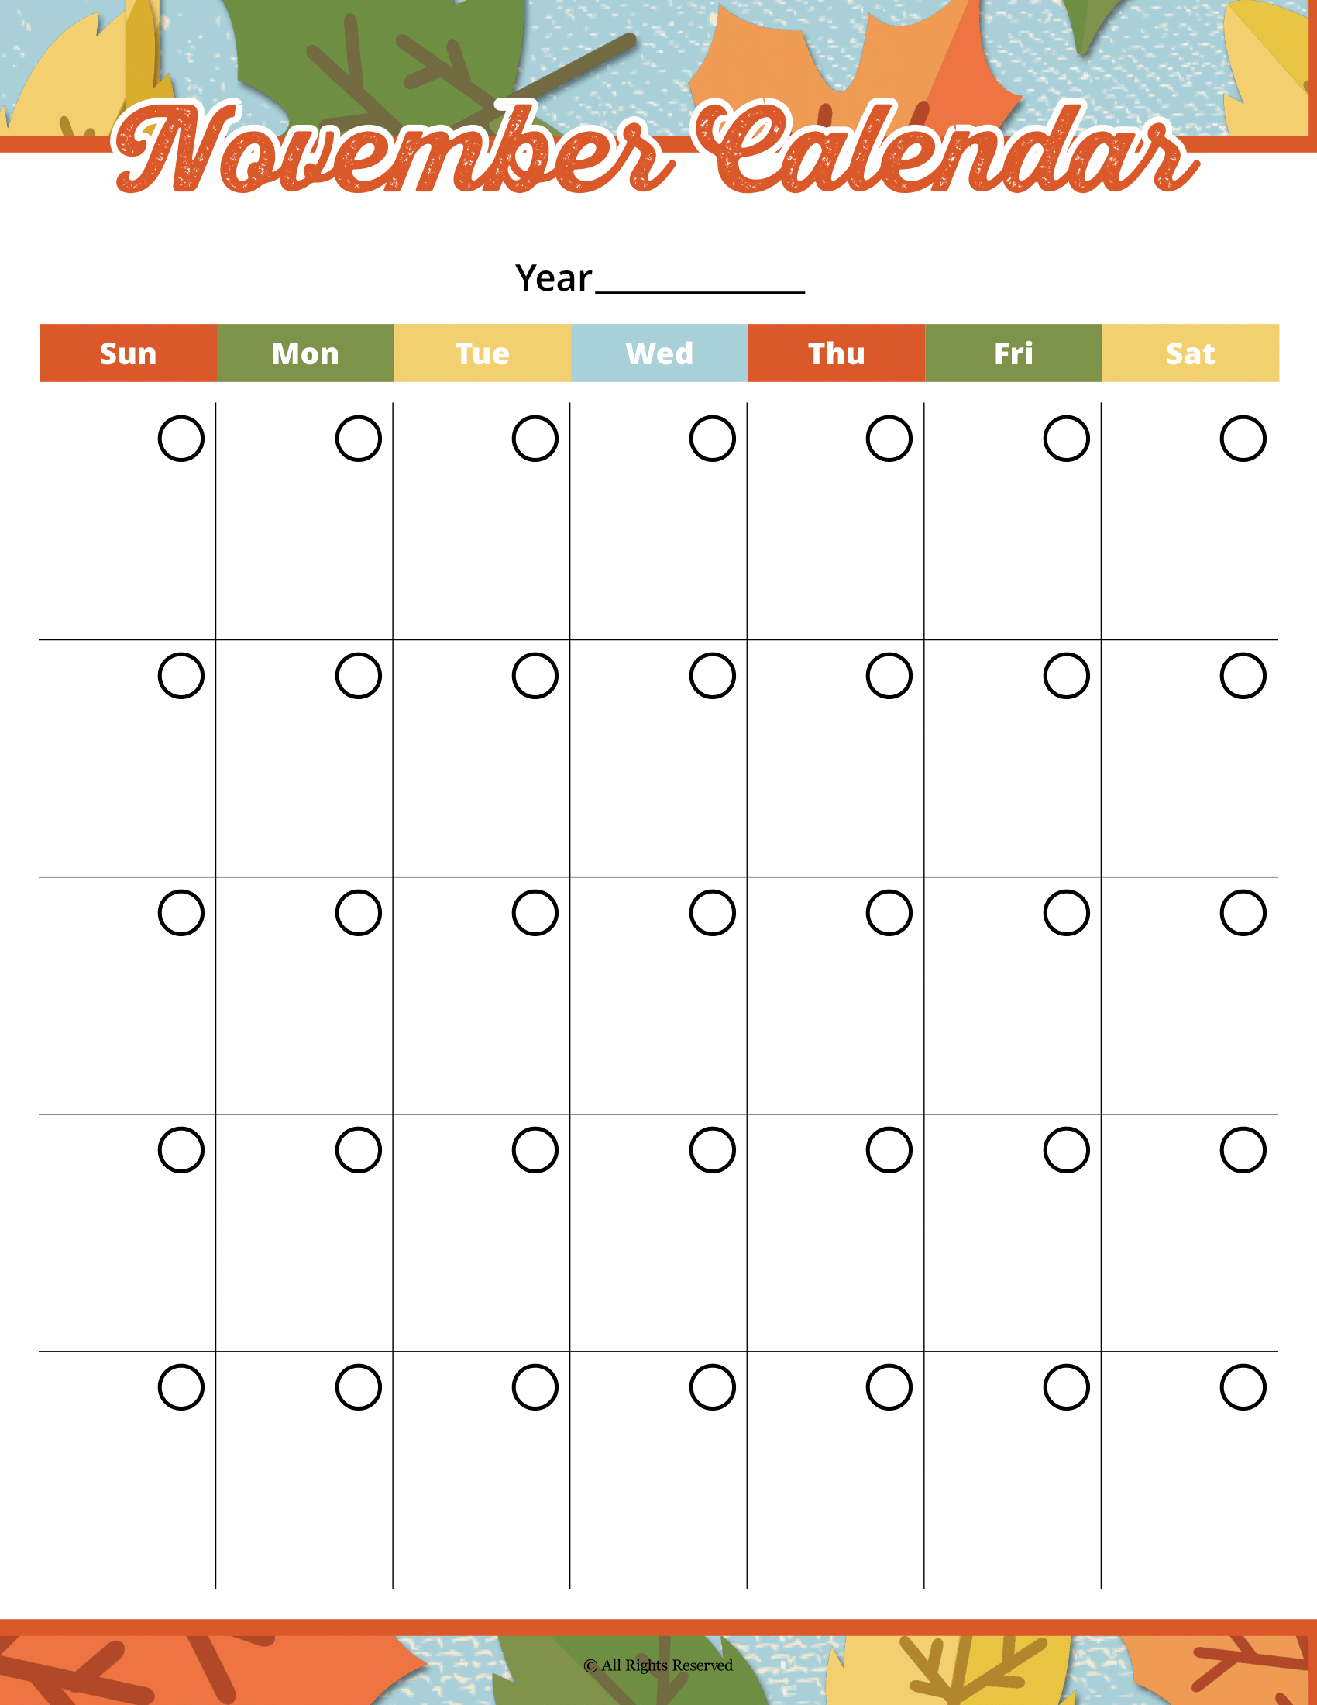Select the second-row Wednesday date circle

[x=712, y=676]
